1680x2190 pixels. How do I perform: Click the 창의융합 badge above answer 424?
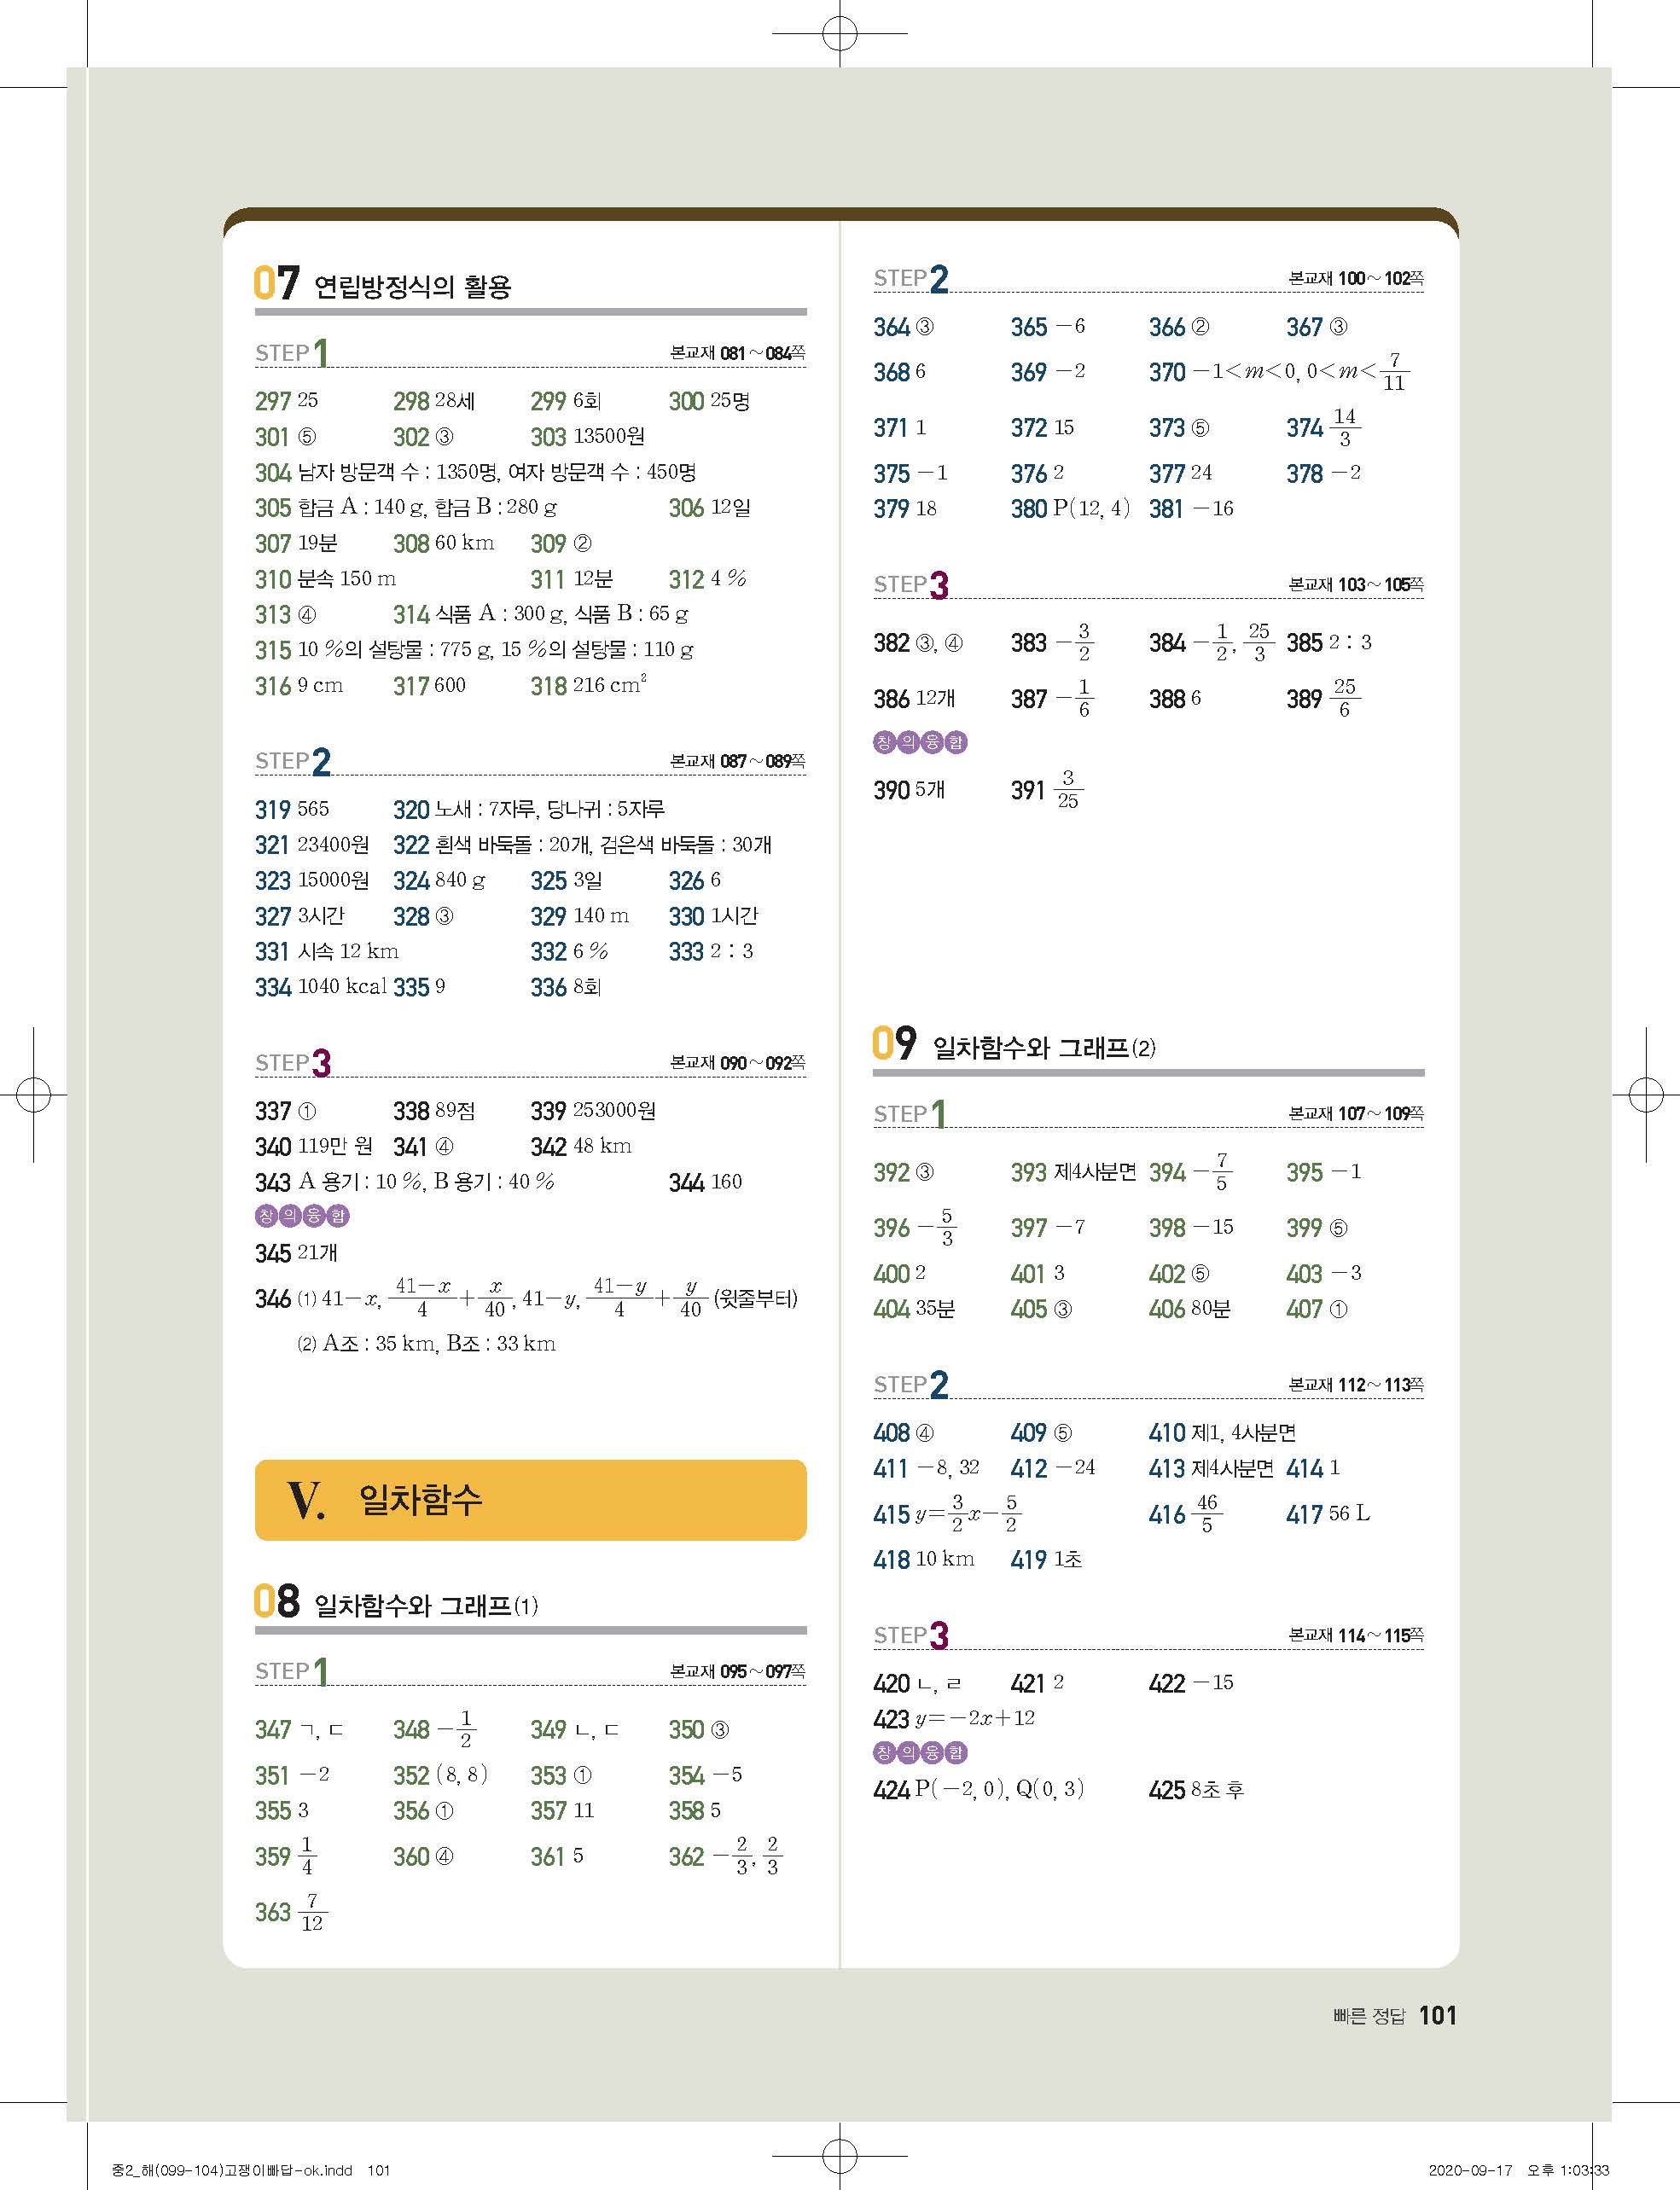(920, 1752)
